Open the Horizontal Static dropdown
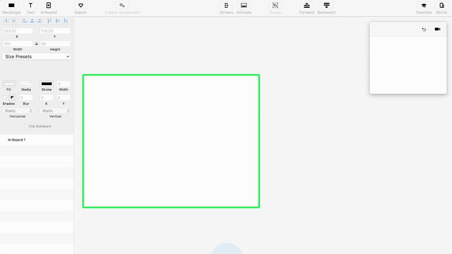This screenshot has width=452, height=254. pyautogui.click(x=18, y=111)
